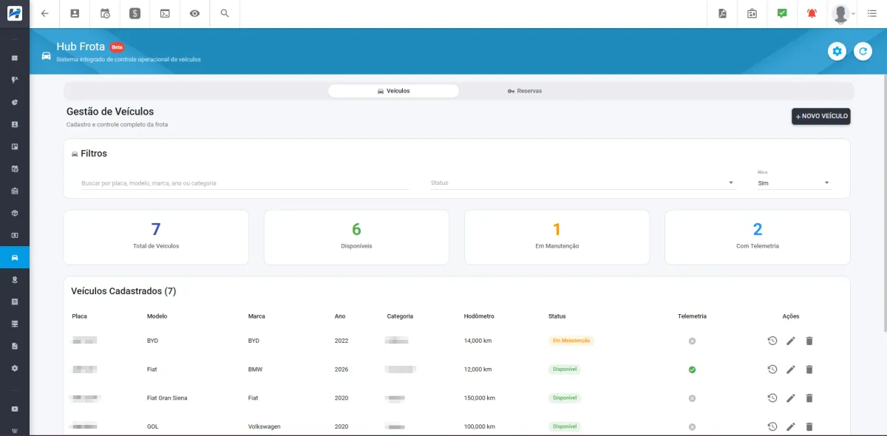The height and width of the screenshot is (436, 887).
Task: Click the Volkswagen brand cell
Action: [x=264, y=426]
